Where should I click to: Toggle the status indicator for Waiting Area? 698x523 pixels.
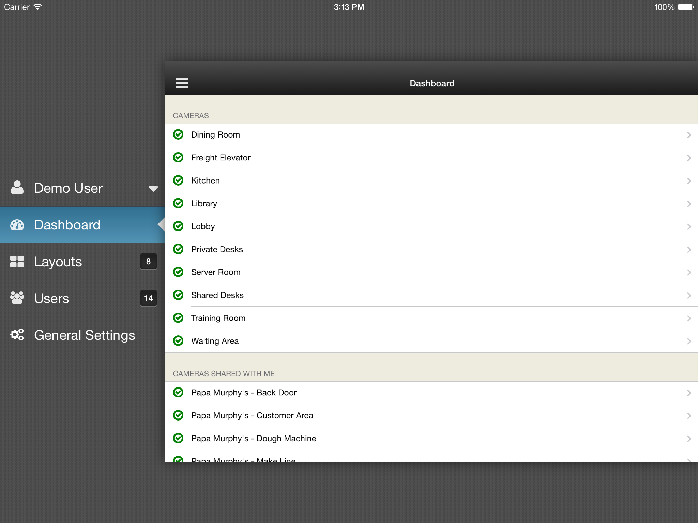coord(178,340)
